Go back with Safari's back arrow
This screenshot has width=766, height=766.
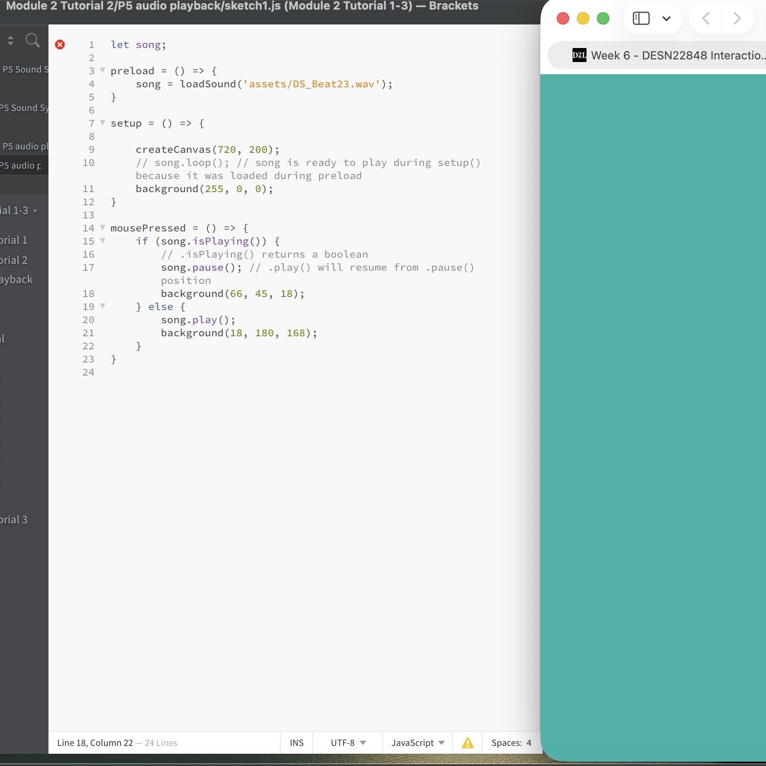pos(706,18)
